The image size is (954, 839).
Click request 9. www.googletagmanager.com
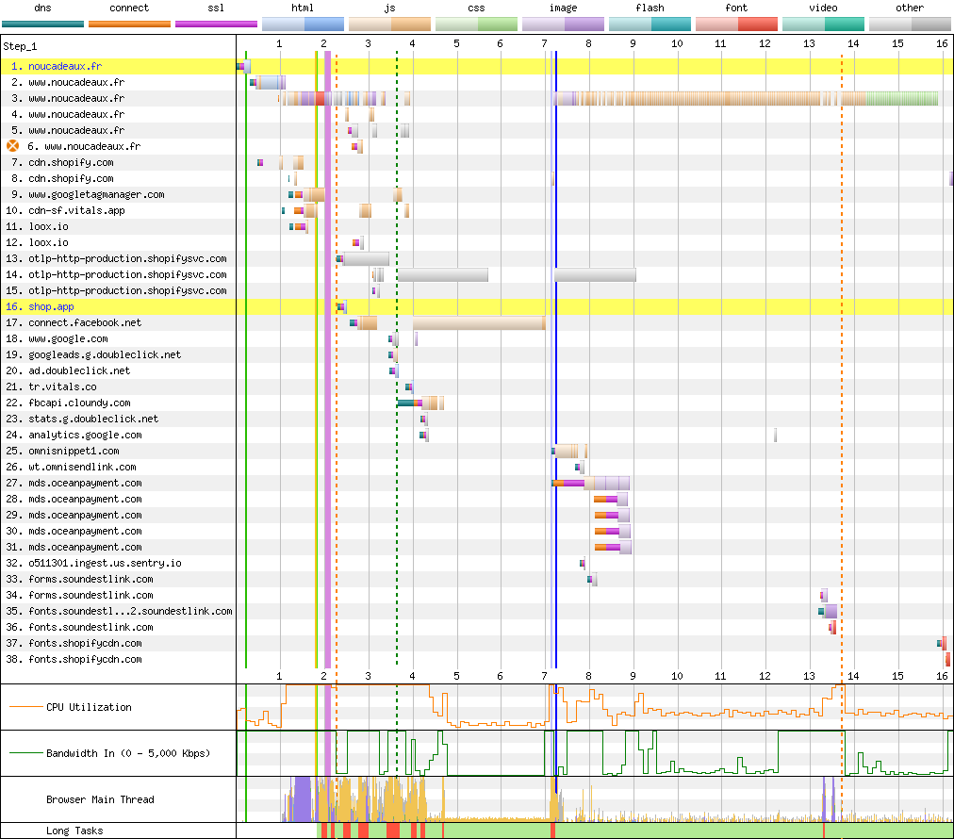(89, 194)
